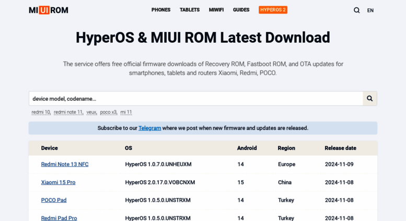406x221 pixels.
Task: Open the Redmi Note 13 NFC link
Action: [x=65, y=165]
